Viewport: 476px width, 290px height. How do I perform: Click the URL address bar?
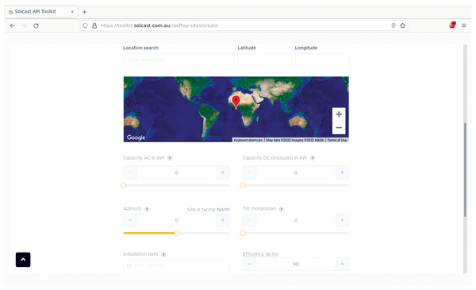[243, 25]
